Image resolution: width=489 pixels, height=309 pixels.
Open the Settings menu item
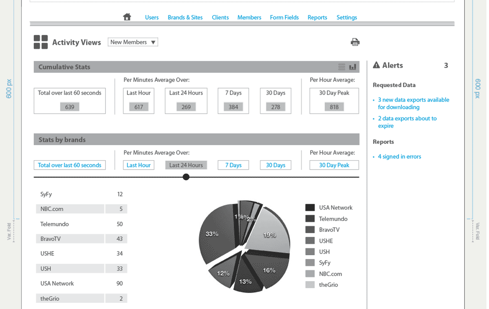pyautogui.click(x=346, y=18)
